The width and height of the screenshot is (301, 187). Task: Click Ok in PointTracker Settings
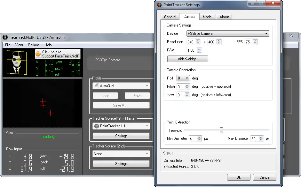tap(239, 177)
